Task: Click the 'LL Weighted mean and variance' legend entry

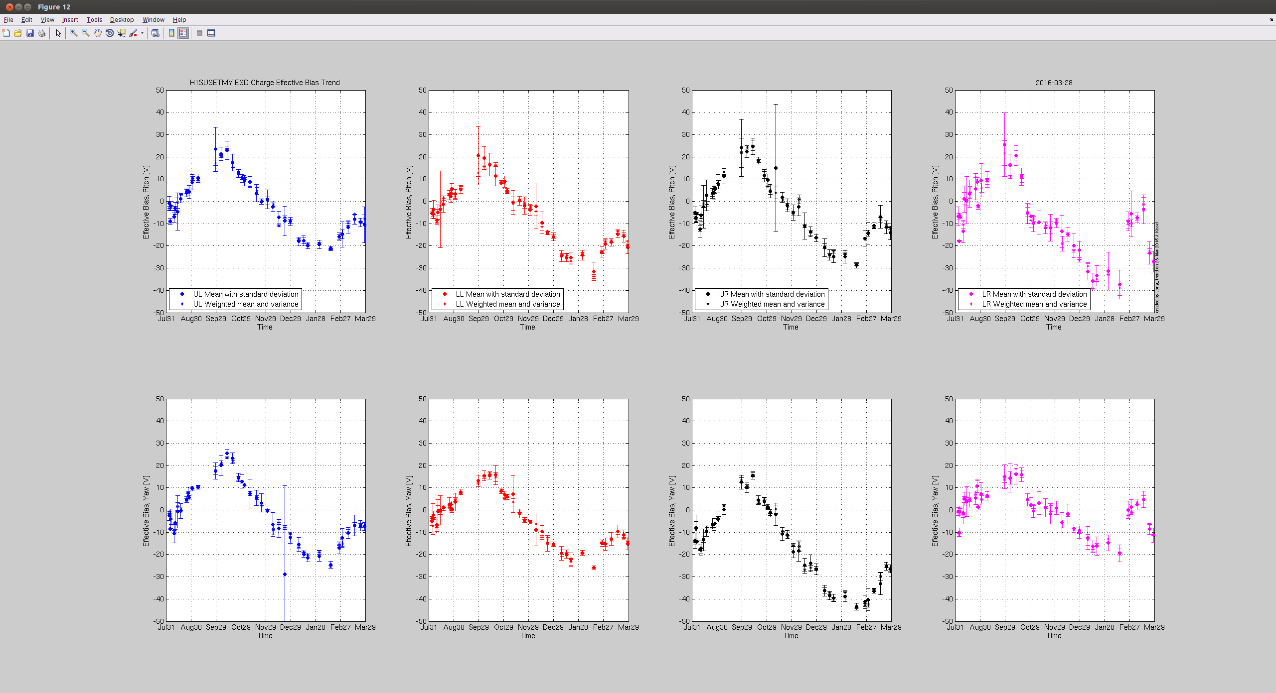Action: pos(508,304)
